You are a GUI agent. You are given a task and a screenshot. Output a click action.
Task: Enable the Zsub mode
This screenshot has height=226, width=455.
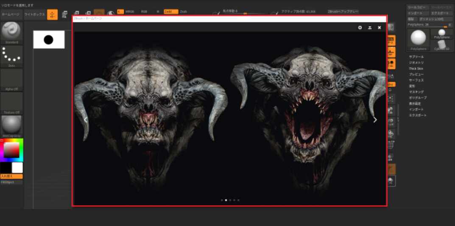(x=183, y=12)
